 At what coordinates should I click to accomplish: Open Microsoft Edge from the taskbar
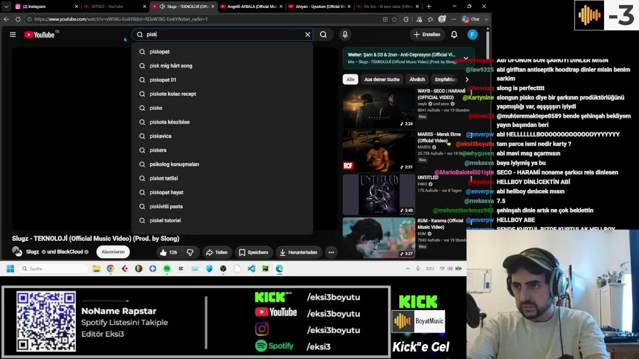click(x=280, y=269)
